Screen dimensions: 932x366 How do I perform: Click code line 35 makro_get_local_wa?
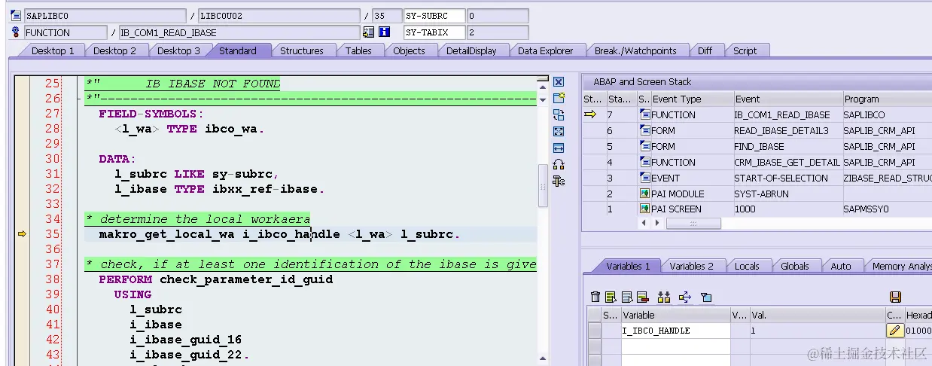(x=279, y=234)
